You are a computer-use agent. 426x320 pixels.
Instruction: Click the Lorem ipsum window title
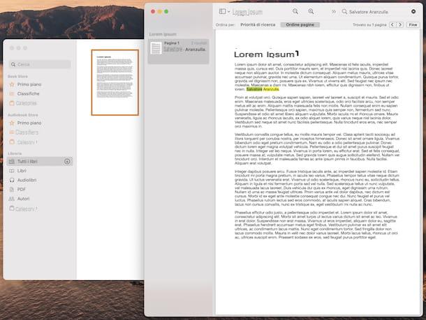coord(247,12)
